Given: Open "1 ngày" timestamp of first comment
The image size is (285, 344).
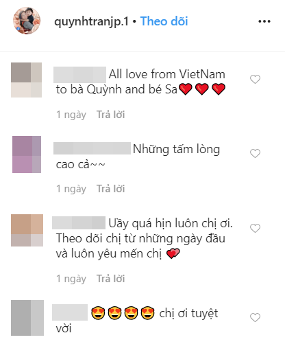Looking at the screenshot, I should [x=71, y=115].
